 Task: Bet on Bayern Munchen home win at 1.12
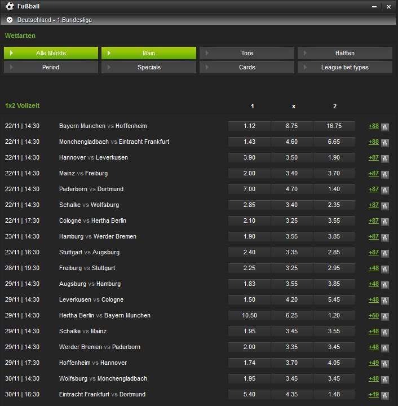pyautogui.click(x=250, y=126)
